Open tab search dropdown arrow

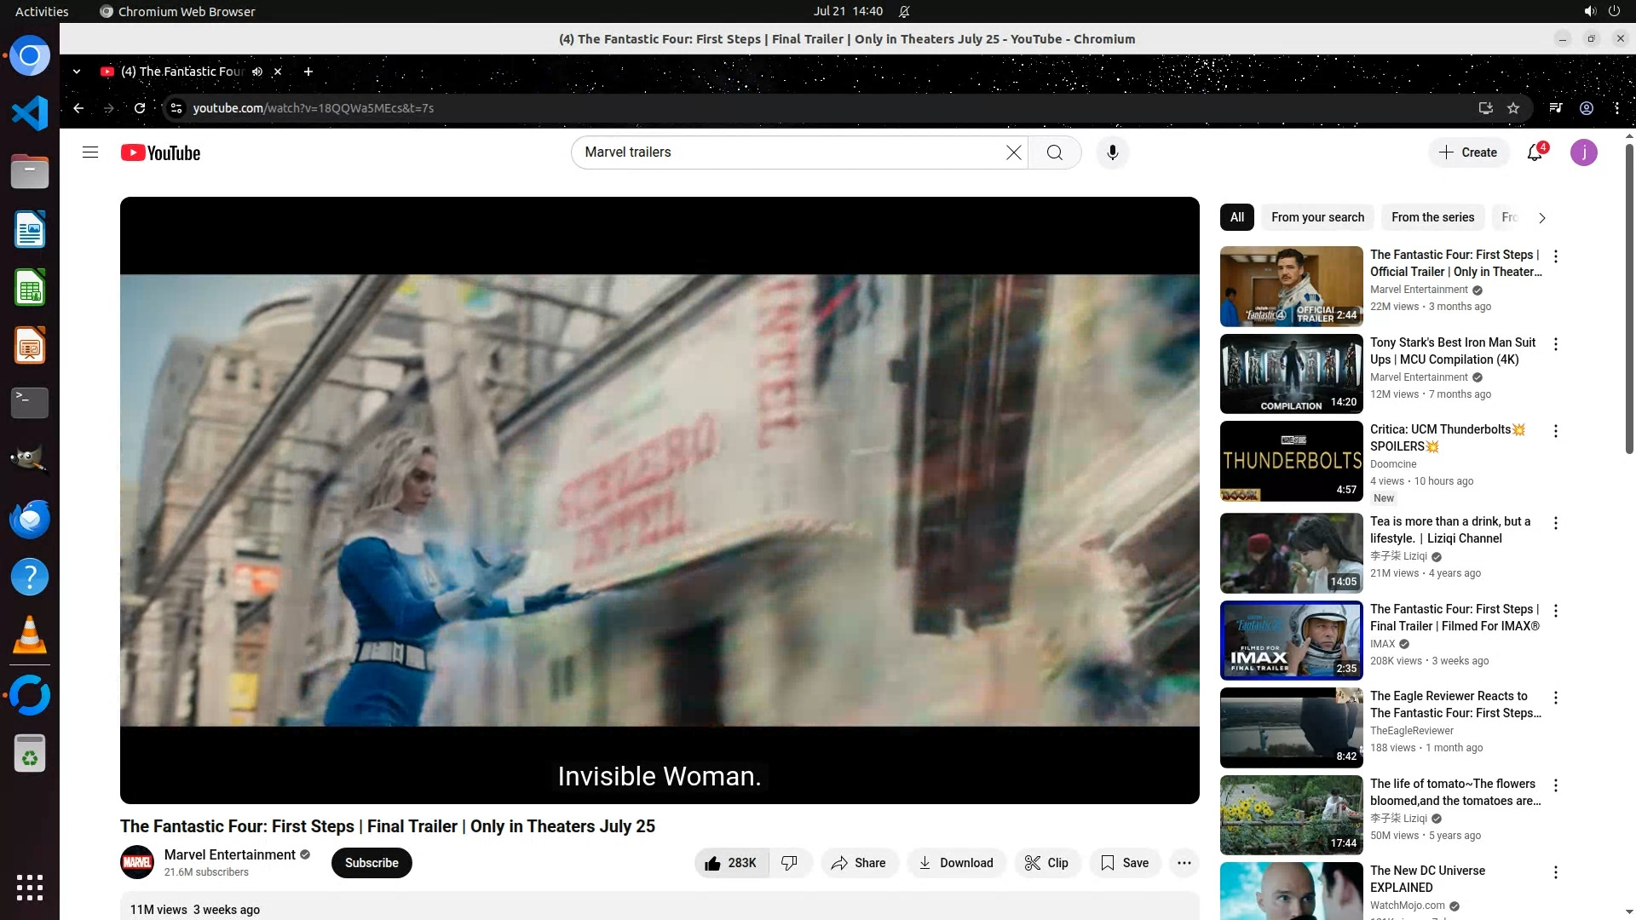[77, 72]
